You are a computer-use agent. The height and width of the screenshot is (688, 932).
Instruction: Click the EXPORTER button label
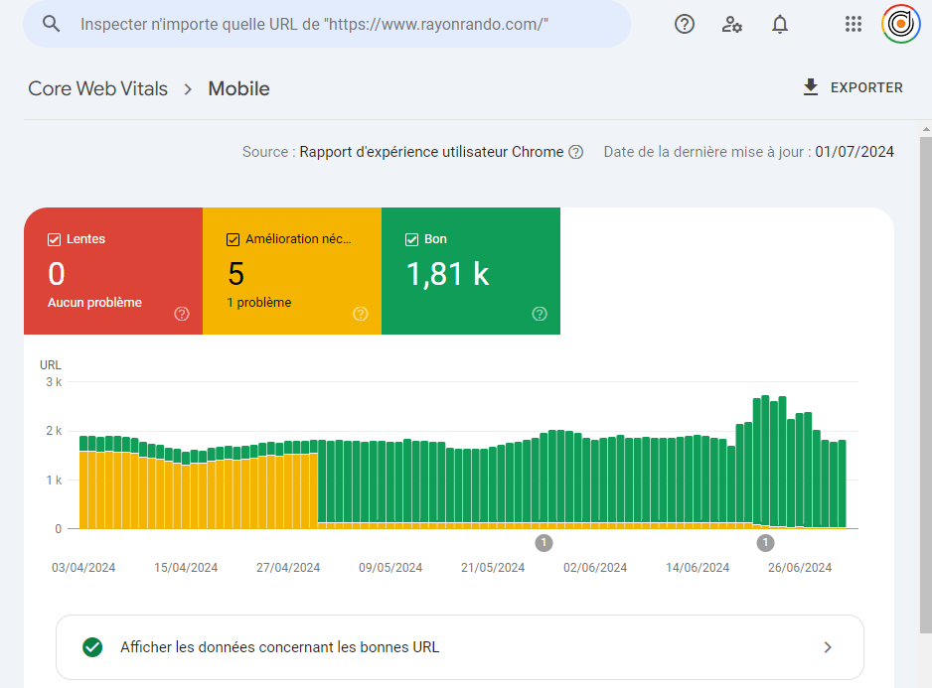click(x=866, y=87)
